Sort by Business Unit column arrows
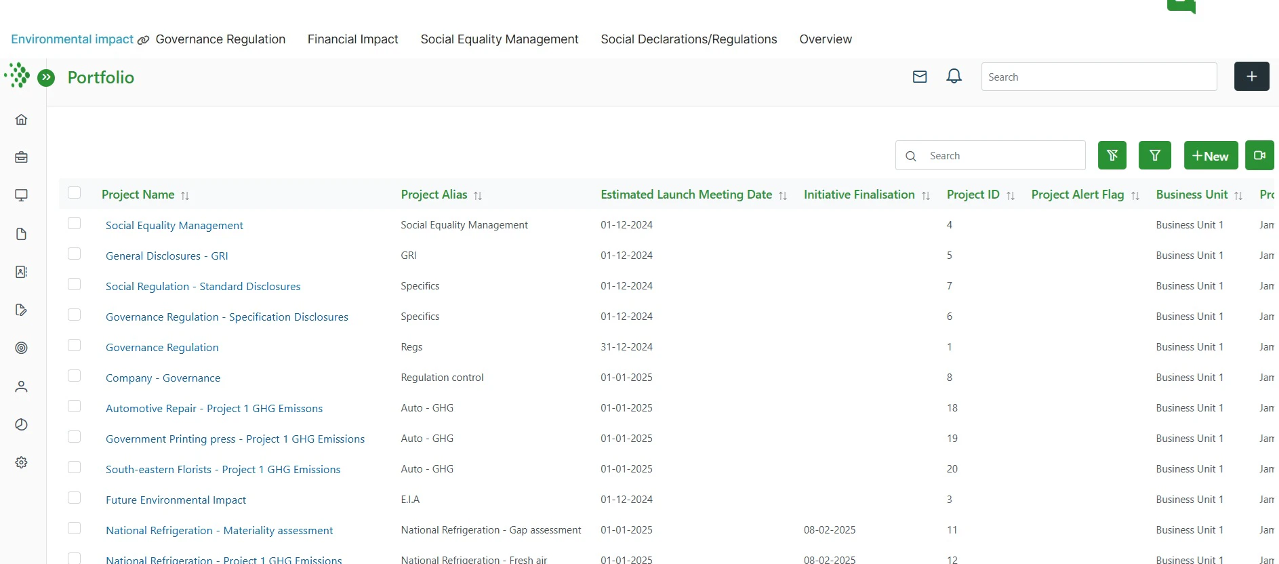 click(x=1238, y=195)
